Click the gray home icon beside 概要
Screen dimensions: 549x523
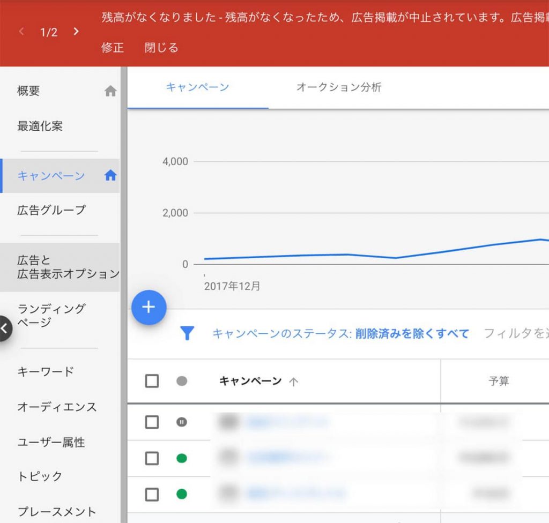coord(110,91)
